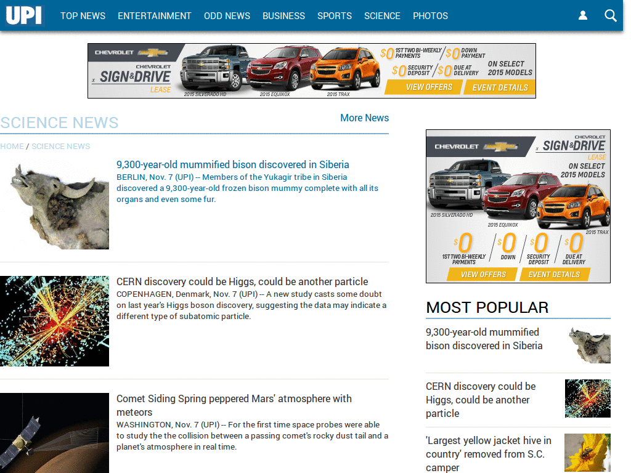Click the comet article summary text

(252, 435)
